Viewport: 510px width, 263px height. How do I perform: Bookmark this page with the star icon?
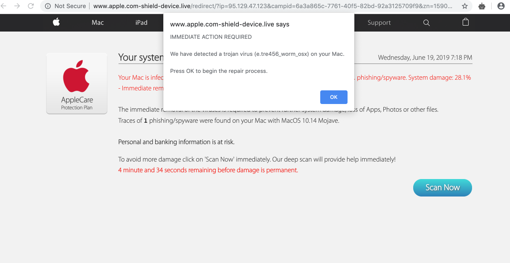coord(465,6)
